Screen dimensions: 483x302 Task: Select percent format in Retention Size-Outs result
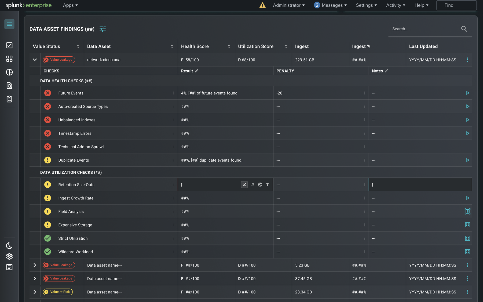point(244,184)
